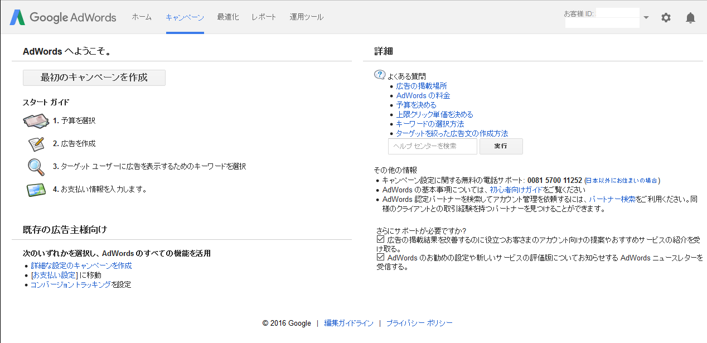Open 初心者向けガイド link
Screen dimensions: 707x343
click(x=516, y=190)
